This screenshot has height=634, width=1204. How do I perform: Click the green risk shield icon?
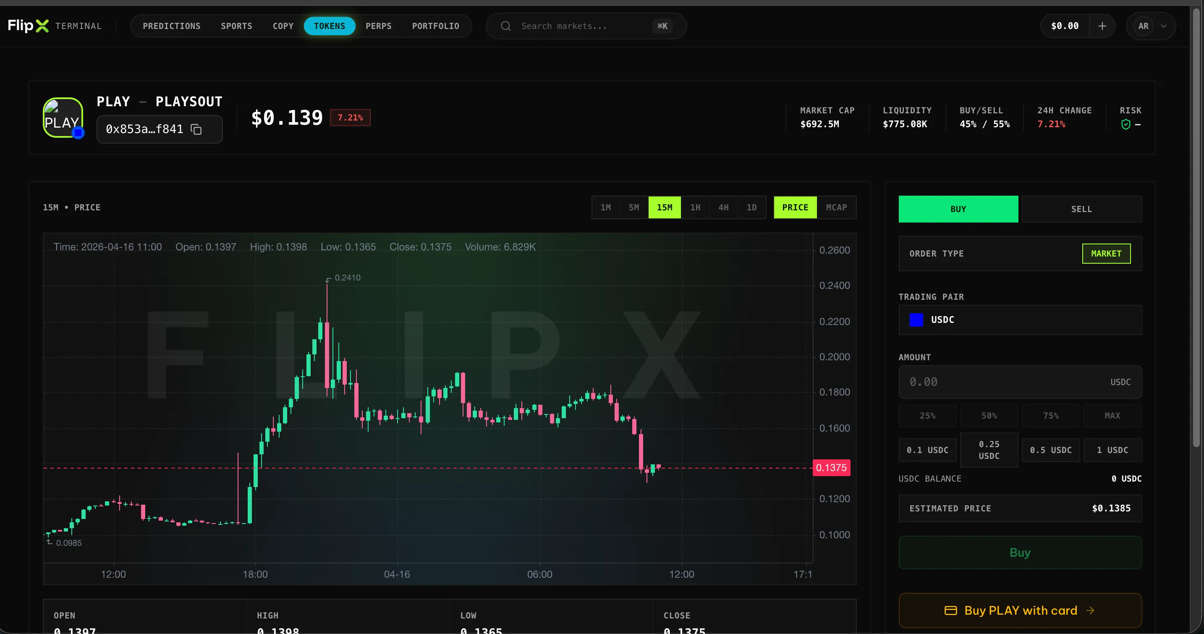(x=1126, y=124)
